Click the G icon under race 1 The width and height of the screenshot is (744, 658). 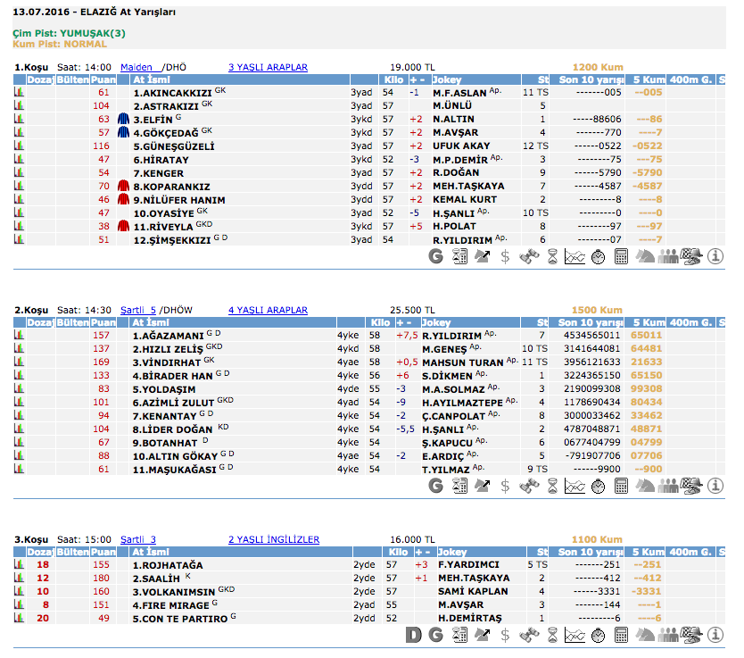point(436,257)
